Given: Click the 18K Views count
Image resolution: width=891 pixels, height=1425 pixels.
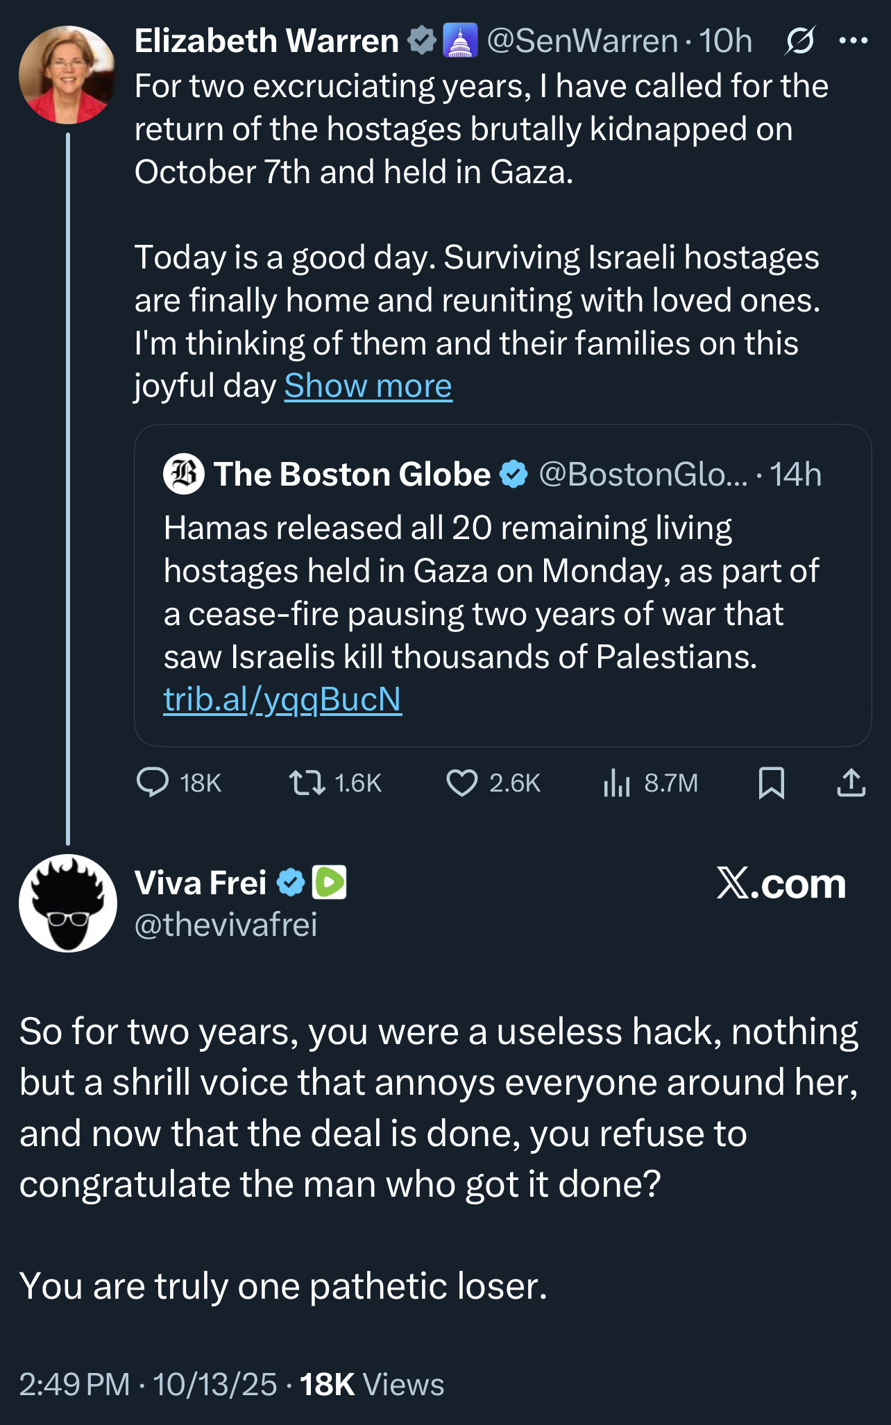Looking at the screenshot, I should tap(372, 1384).
